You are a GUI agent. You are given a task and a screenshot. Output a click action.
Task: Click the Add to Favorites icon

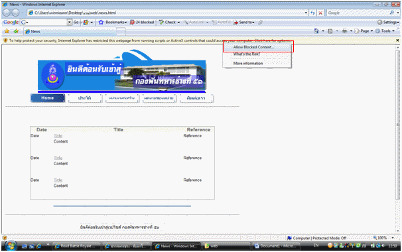pyautogui.click(x=16, y=31)
